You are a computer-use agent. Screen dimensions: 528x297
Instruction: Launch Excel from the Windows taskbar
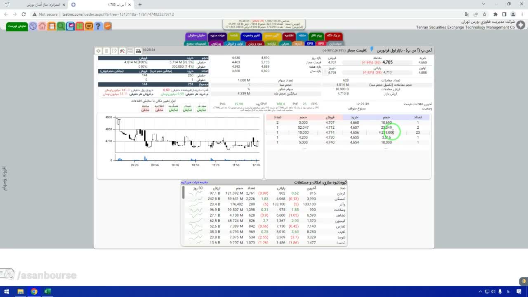[x=47, y=292]
